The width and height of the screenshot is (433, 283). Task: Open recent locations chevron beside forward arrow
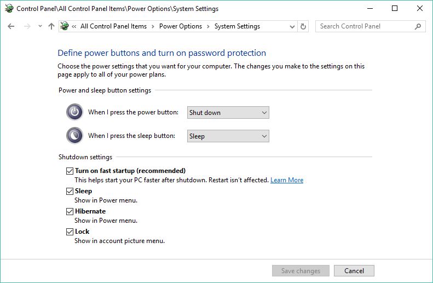pyautogui.click(x=41, y=26)
